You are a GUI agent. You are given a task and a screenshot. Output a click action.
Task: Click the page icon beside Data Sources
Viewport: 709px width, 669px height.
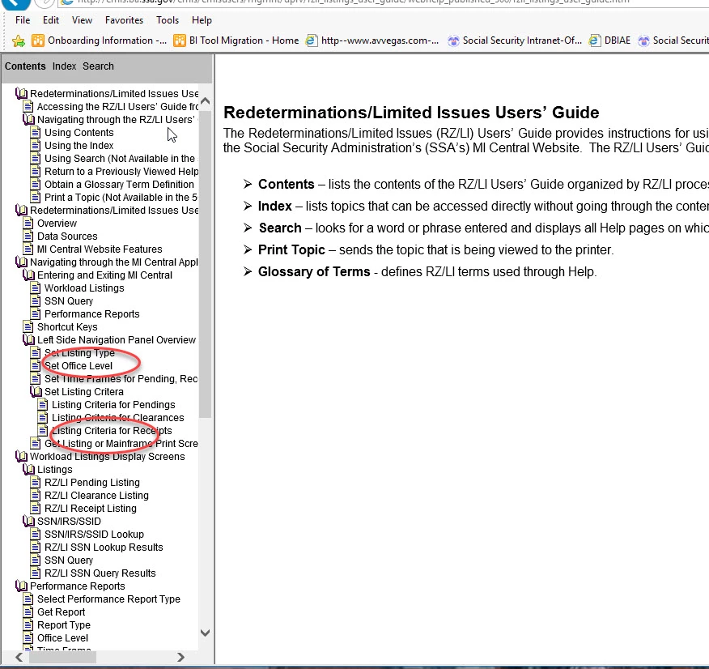click(x=28, y=236)
